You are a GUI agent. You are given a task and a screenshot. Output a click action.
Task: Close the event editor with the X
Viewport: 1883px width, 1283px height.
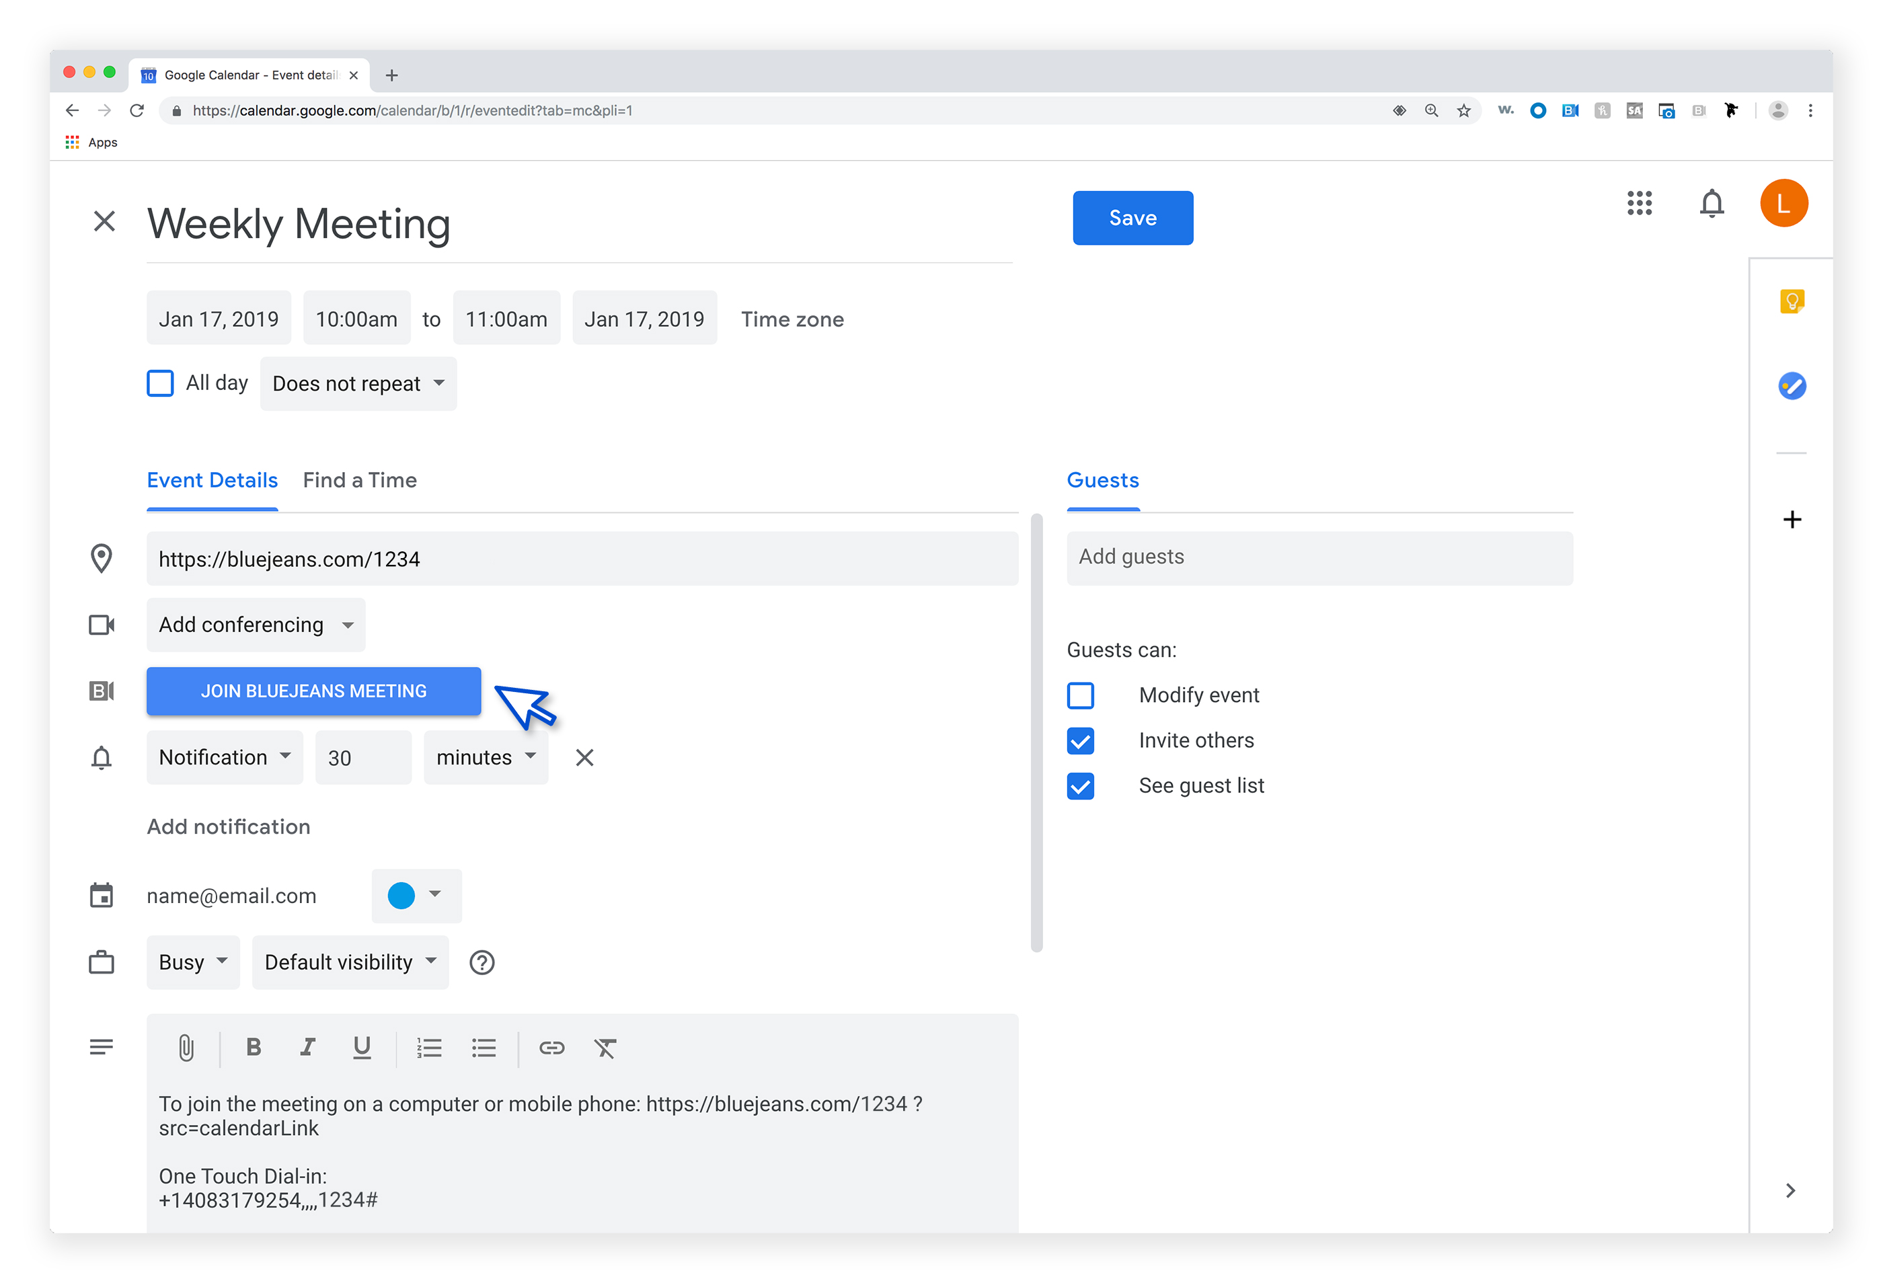(x=104, y=221)
